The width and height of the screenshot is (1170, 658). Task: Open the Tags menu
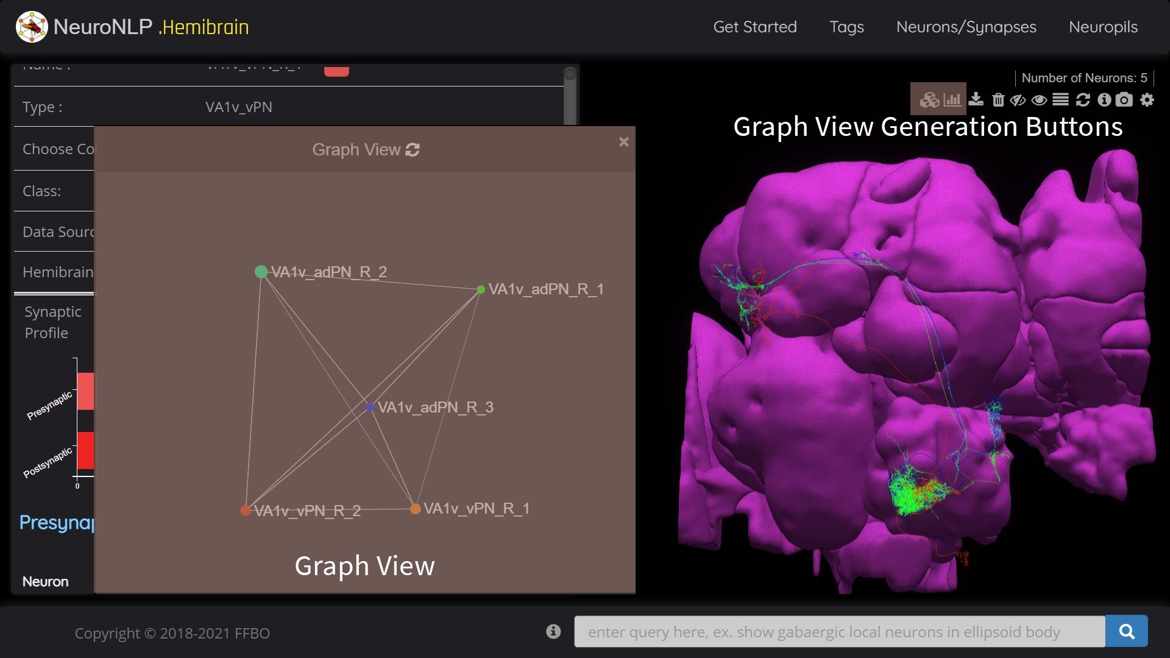846,27
